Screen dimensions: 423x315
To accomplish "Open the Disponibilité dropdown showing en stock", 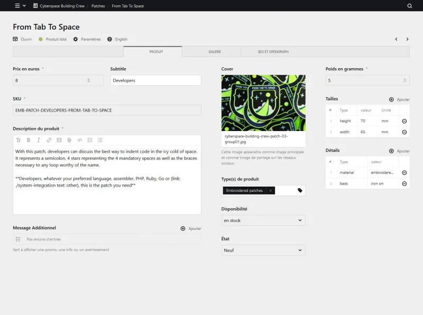I will click(x=263, y=220).
